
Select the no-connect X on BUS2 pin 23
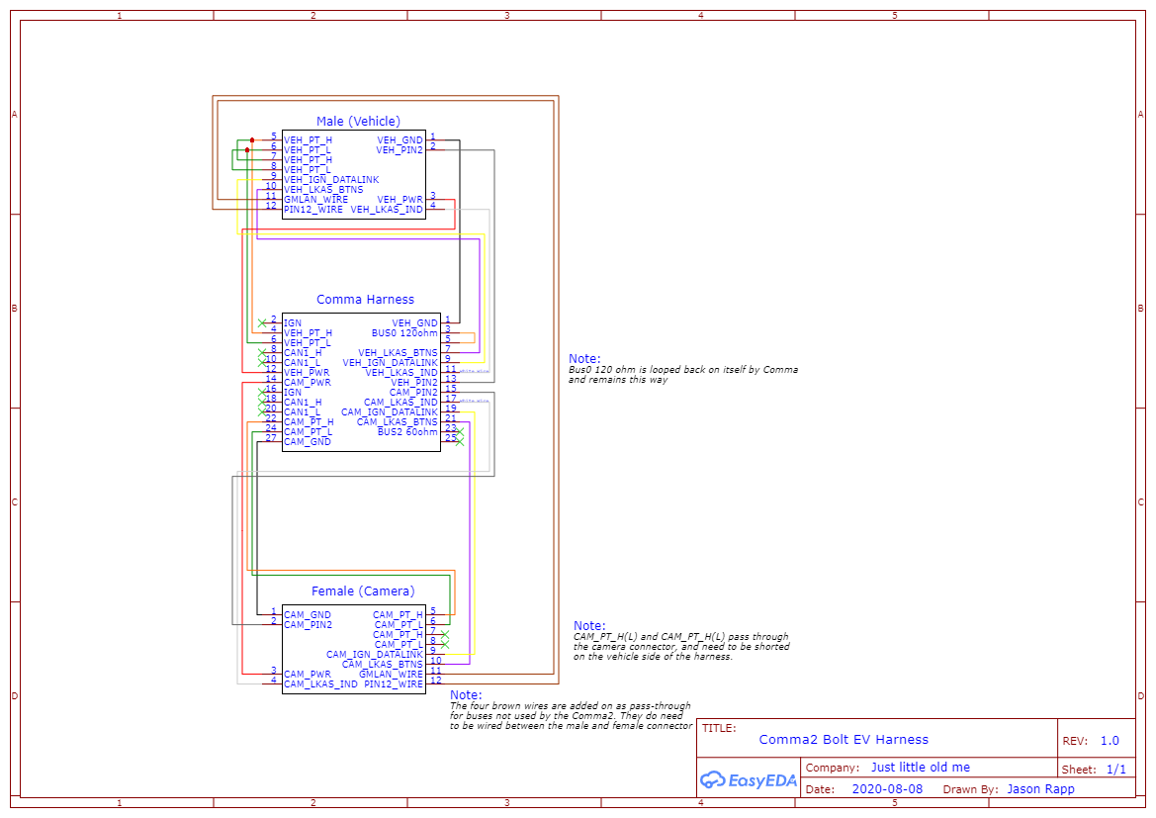click(x=461, y=432)
